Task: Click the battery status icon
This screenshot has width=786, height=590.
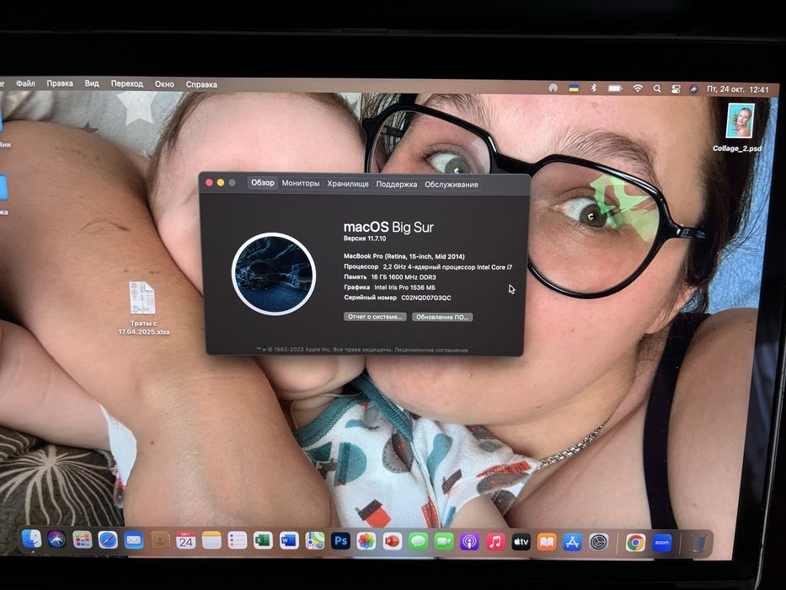Action: 615,88
